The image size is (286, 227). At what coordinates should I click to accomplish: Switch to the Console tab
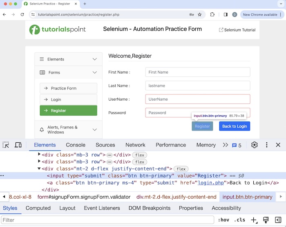point(76,145)
